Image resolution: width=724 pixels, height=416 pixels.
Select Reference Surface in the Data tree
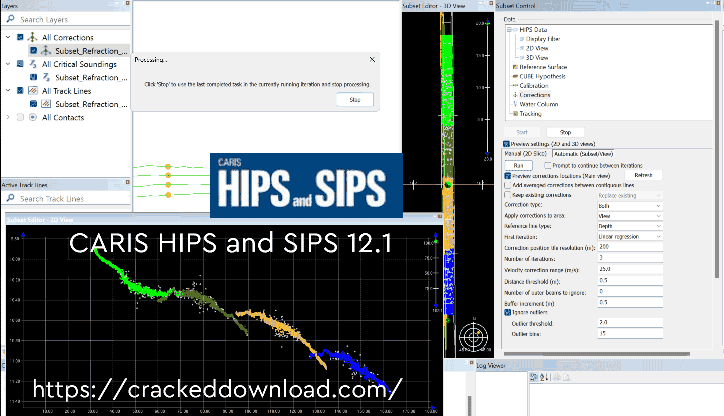(543, 67)
